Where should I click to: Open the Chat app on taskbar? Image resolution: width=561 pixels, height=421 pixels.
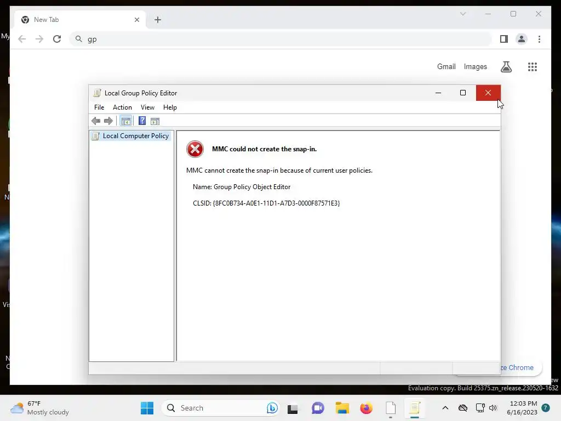(318, 408)
